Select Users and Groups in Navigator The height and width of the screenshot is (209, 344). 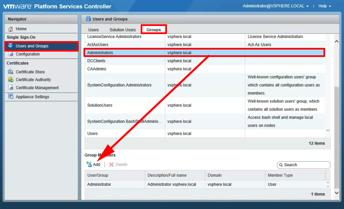point(41,46)
